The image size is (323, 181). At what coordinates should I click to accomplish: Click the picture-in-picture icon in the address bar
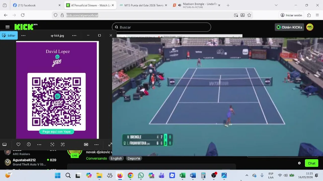(x=236, y=15)
